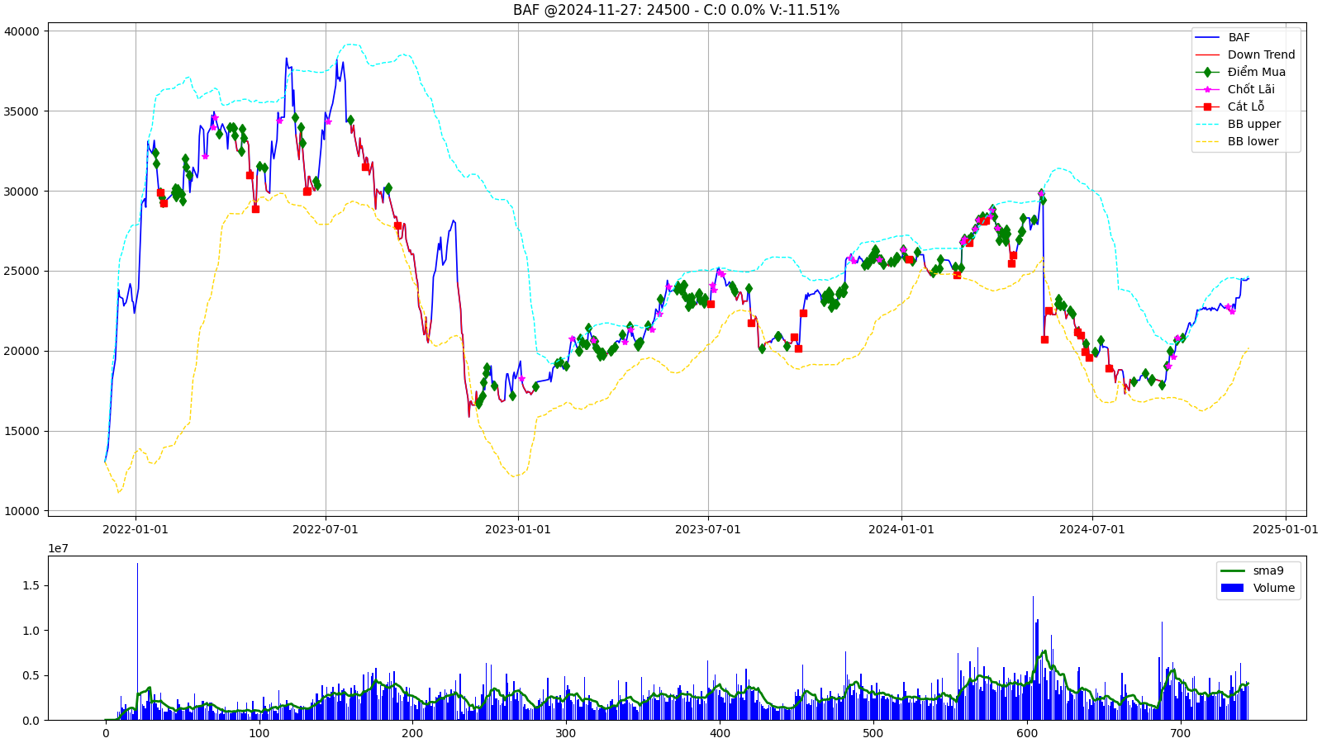Click the 2024-07-01 date tick label
This screenshot has height=743, width=1322.
(1092, 529)
